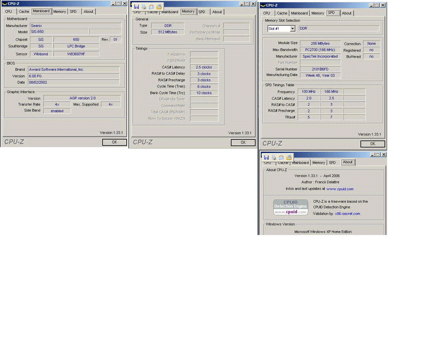Screen dimensions: 421x337
Task: Open Memory tab in the SPD window
Action: coord(318,13)
